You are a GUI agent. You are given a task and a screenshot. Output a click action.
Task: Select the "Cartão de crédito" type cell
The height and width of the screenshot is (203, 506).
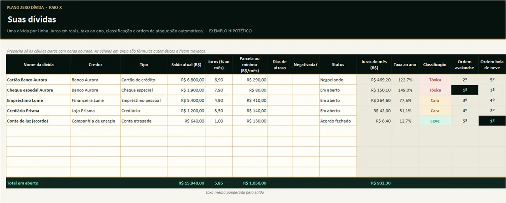144,80
